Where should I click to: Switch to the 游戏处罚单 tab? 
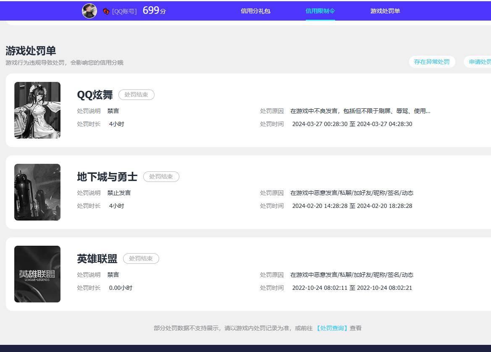tap(385, 11)
